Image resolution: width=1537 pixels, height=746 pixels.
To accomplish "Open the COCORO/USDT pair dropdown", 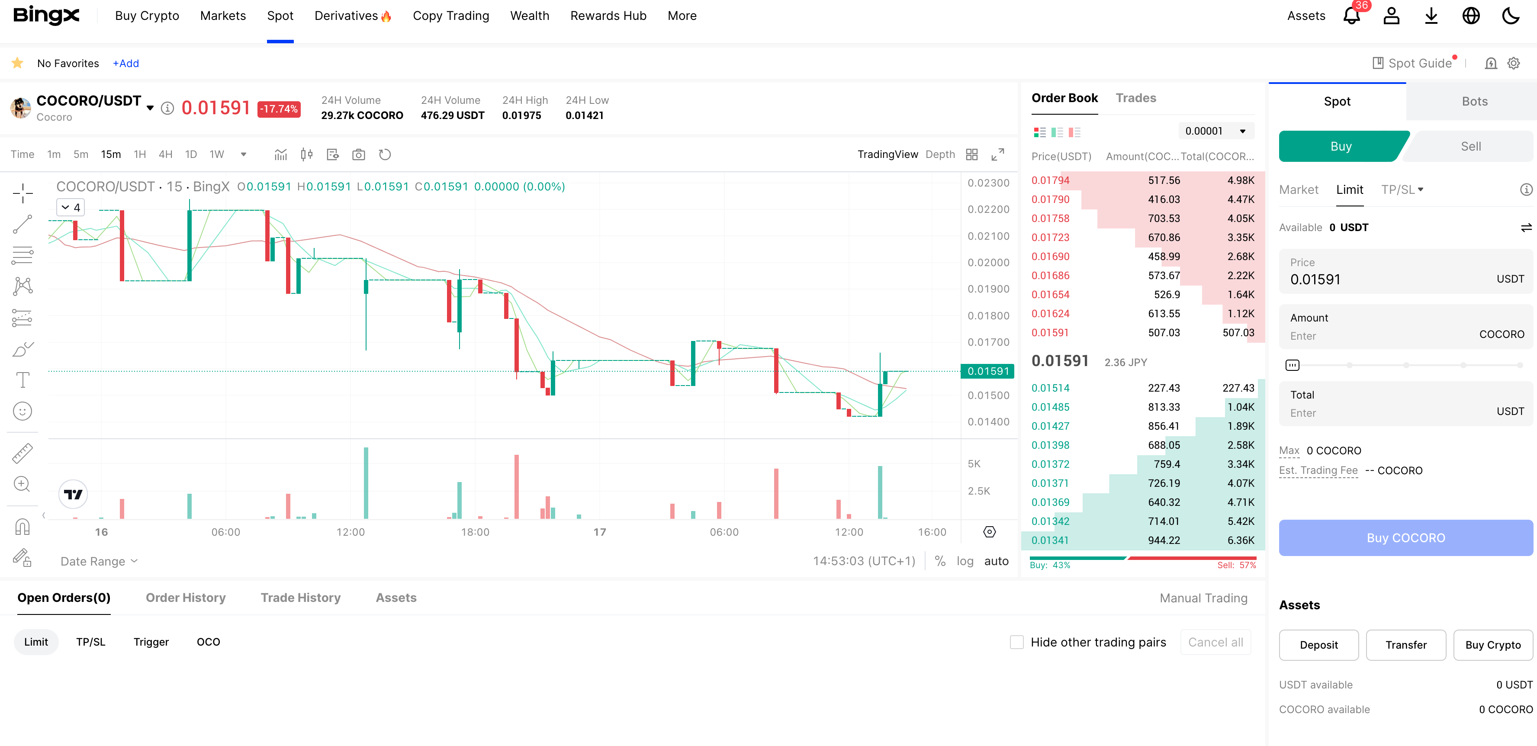I will 150,108.
